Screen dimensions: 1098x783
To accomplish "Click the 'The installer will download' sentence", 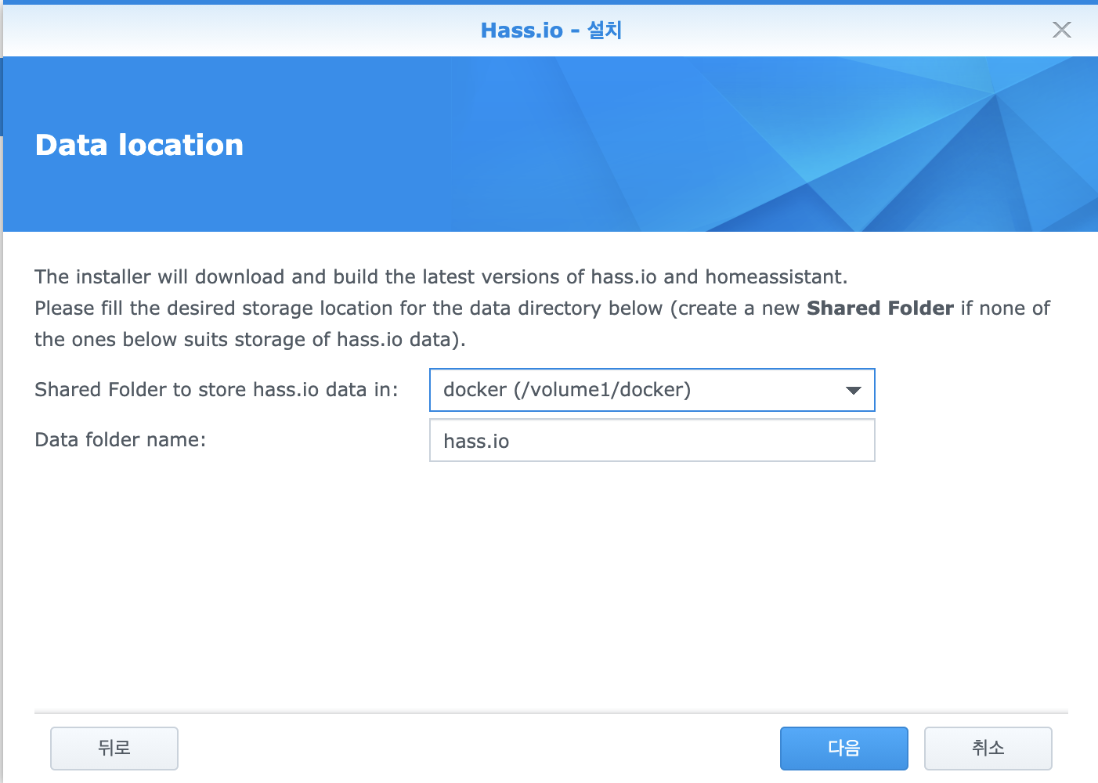I will [441, 277].
